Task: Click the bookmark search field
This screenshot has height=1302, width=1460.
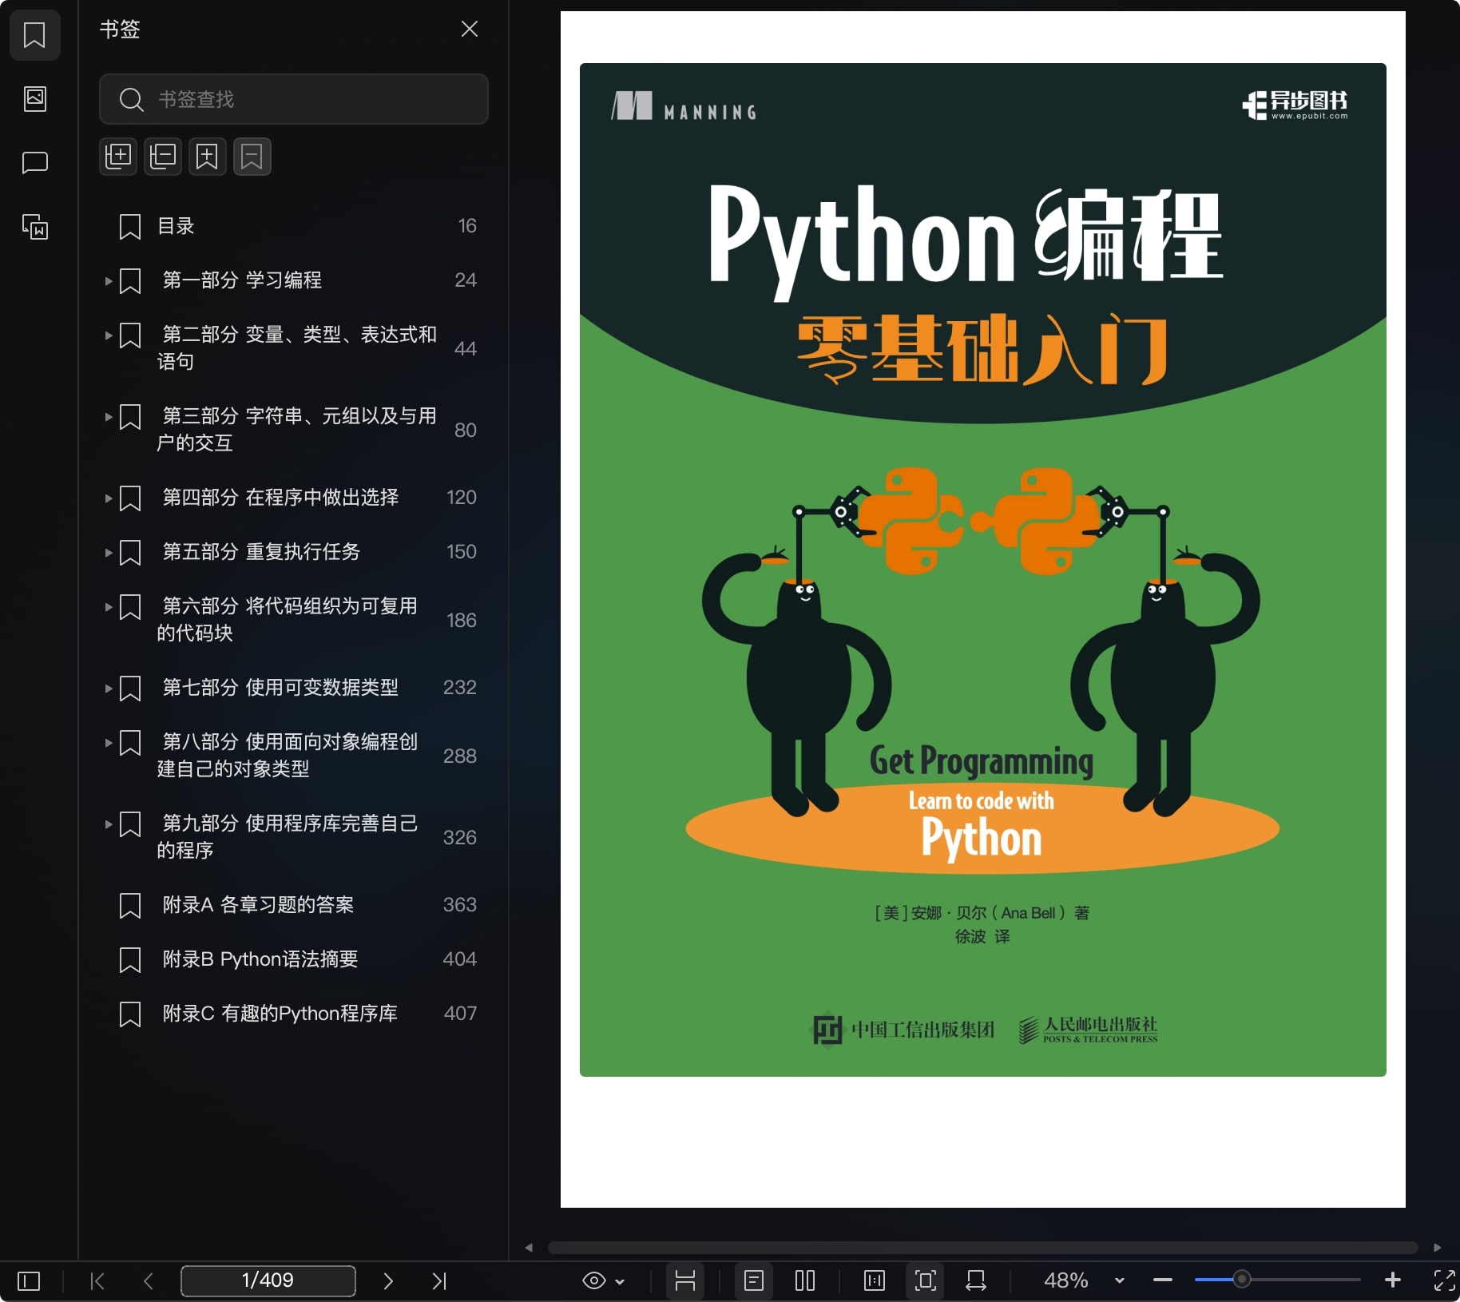Action: coord(293,99)
